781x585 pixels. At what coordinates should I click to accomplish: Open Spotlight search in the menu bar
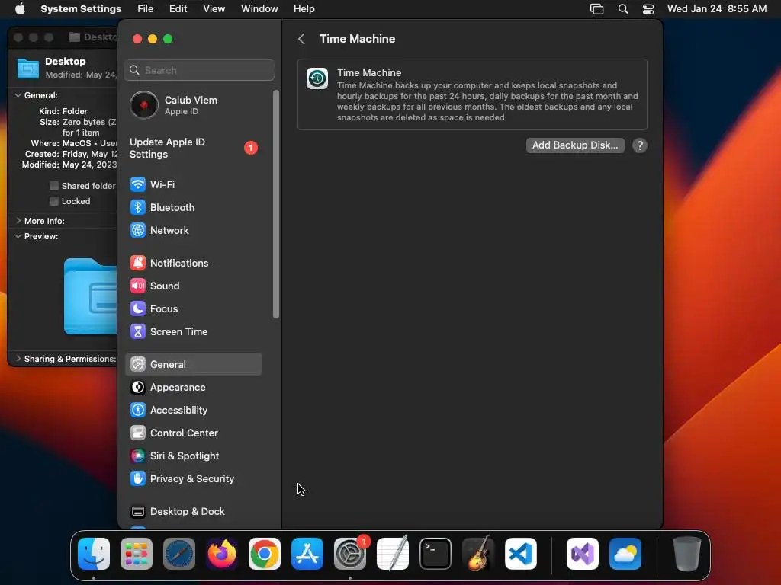pyautogui.click(x=623, y=9)
